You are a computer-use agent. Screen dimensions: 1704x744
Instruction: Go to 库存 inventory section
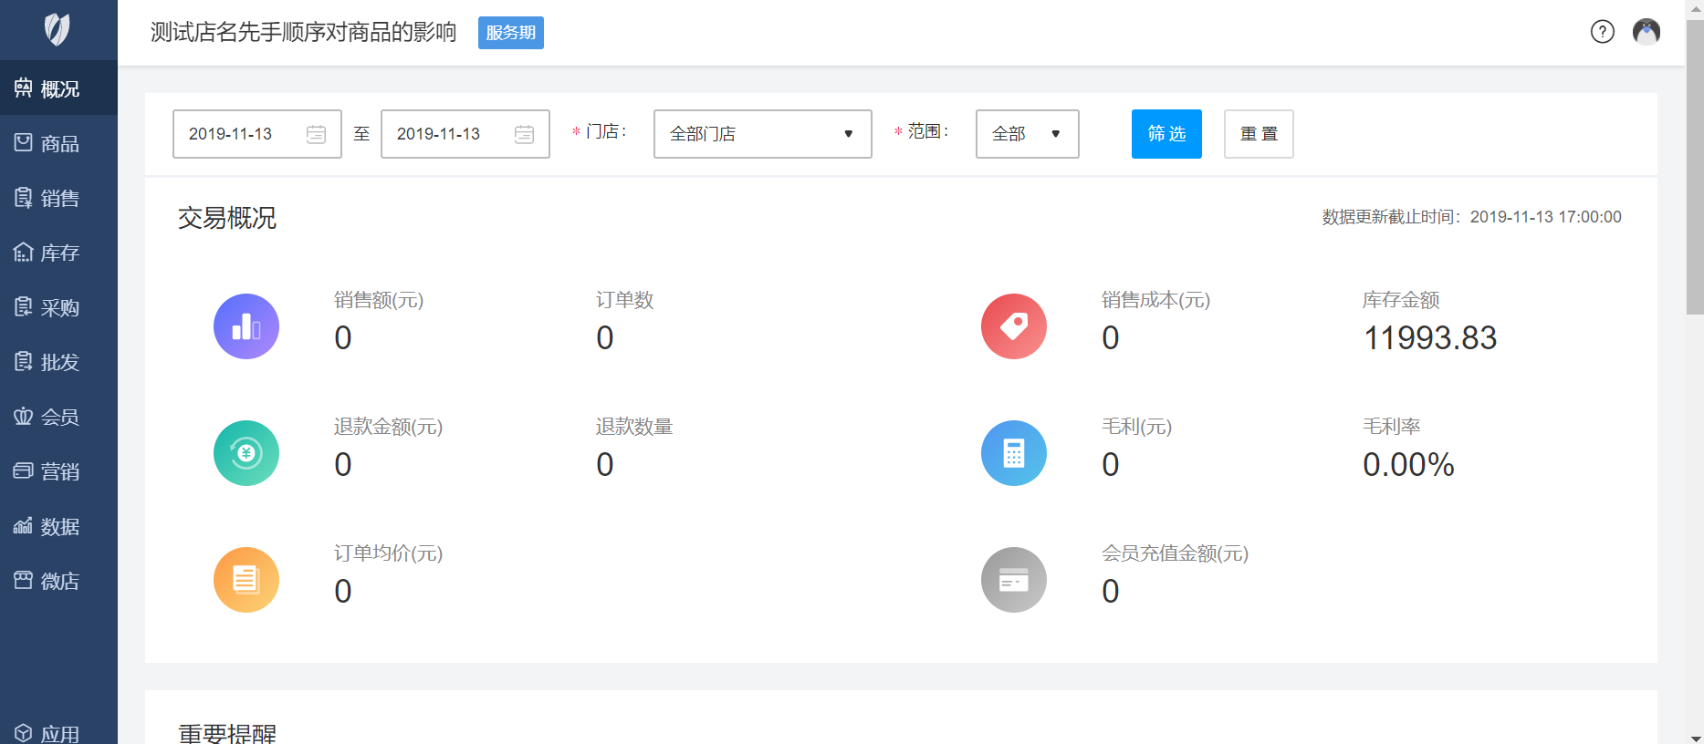(58, 253)
